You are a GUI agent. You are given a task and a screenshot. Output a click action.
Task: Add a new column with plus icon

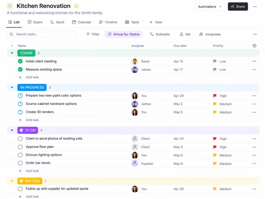(x=254, y=46)
